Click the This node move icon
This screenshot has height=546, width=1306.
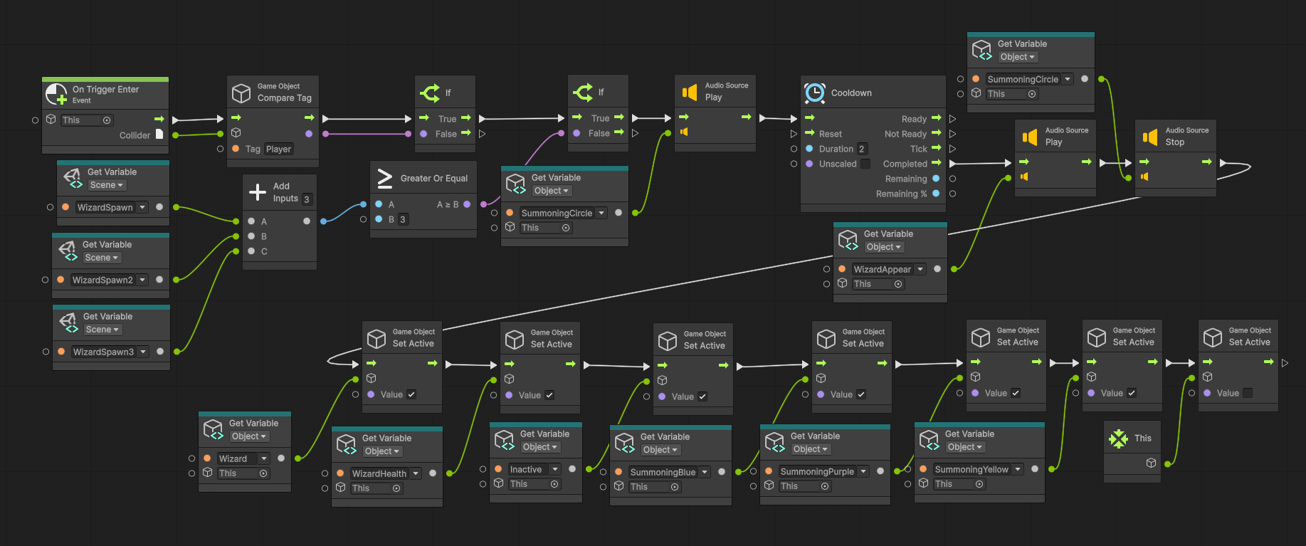point(1119,439)
